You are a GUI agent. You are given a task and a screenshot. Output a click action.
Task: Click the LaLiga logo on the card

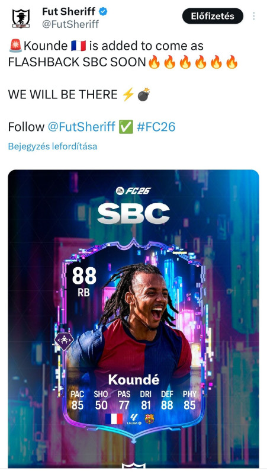134,419
